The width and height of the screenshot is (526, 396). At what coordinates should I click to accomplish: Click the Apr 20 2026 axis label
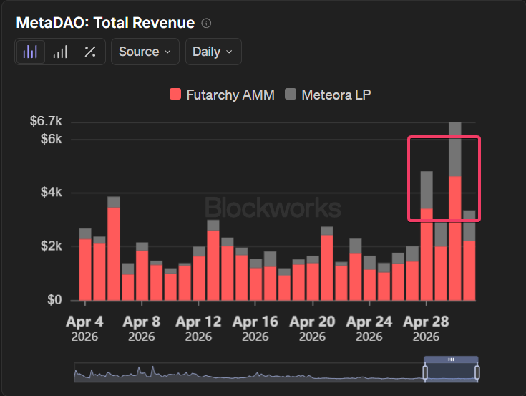coord(312,329)
